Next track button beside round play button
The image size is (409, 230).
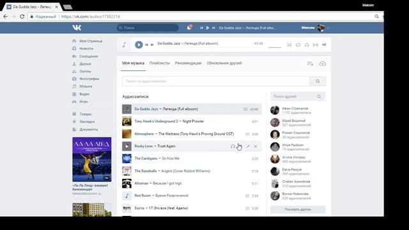pyautogui.click(x=152, y=45)
